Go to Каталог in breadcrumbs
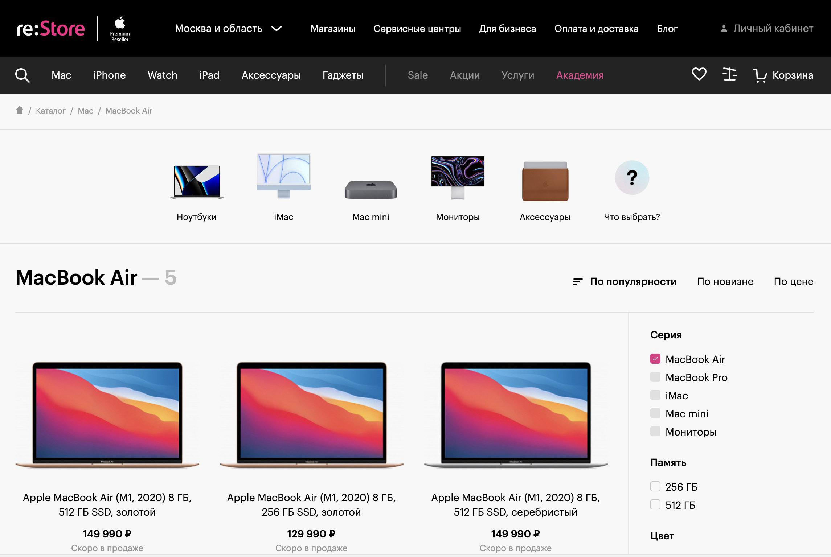Viewport: 831px width, 557px height. pos(50,111)
